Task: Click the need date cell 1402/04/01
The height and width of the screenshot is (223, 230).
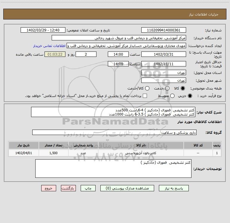Action: point(24,153)
